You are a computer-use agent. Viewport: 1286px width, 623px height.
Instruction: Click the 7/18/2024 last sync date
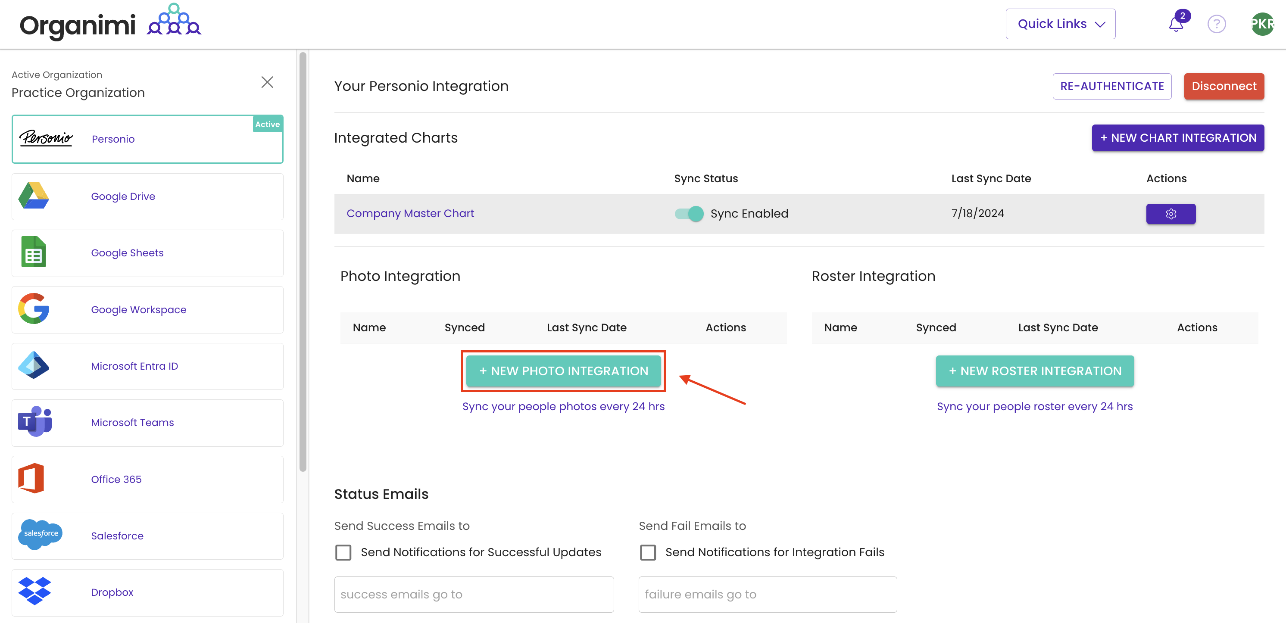[x=977, y=213]
